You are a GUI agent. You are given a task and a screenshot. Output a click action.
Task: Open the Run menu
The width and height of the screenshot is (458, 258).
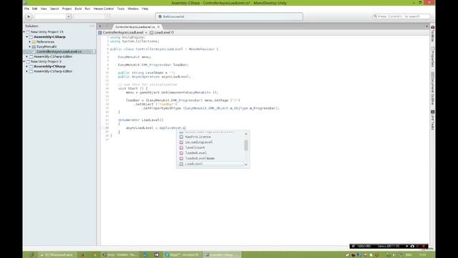pos(87,9)
